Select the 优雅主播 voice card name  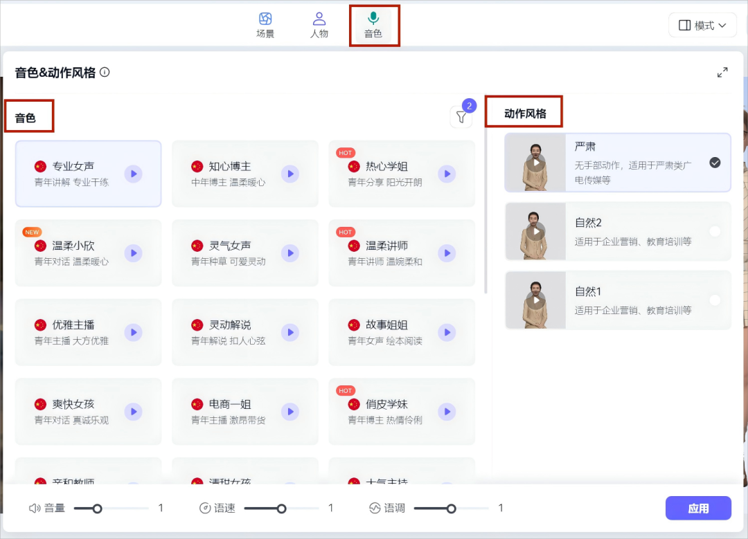[x=73, y=325]
